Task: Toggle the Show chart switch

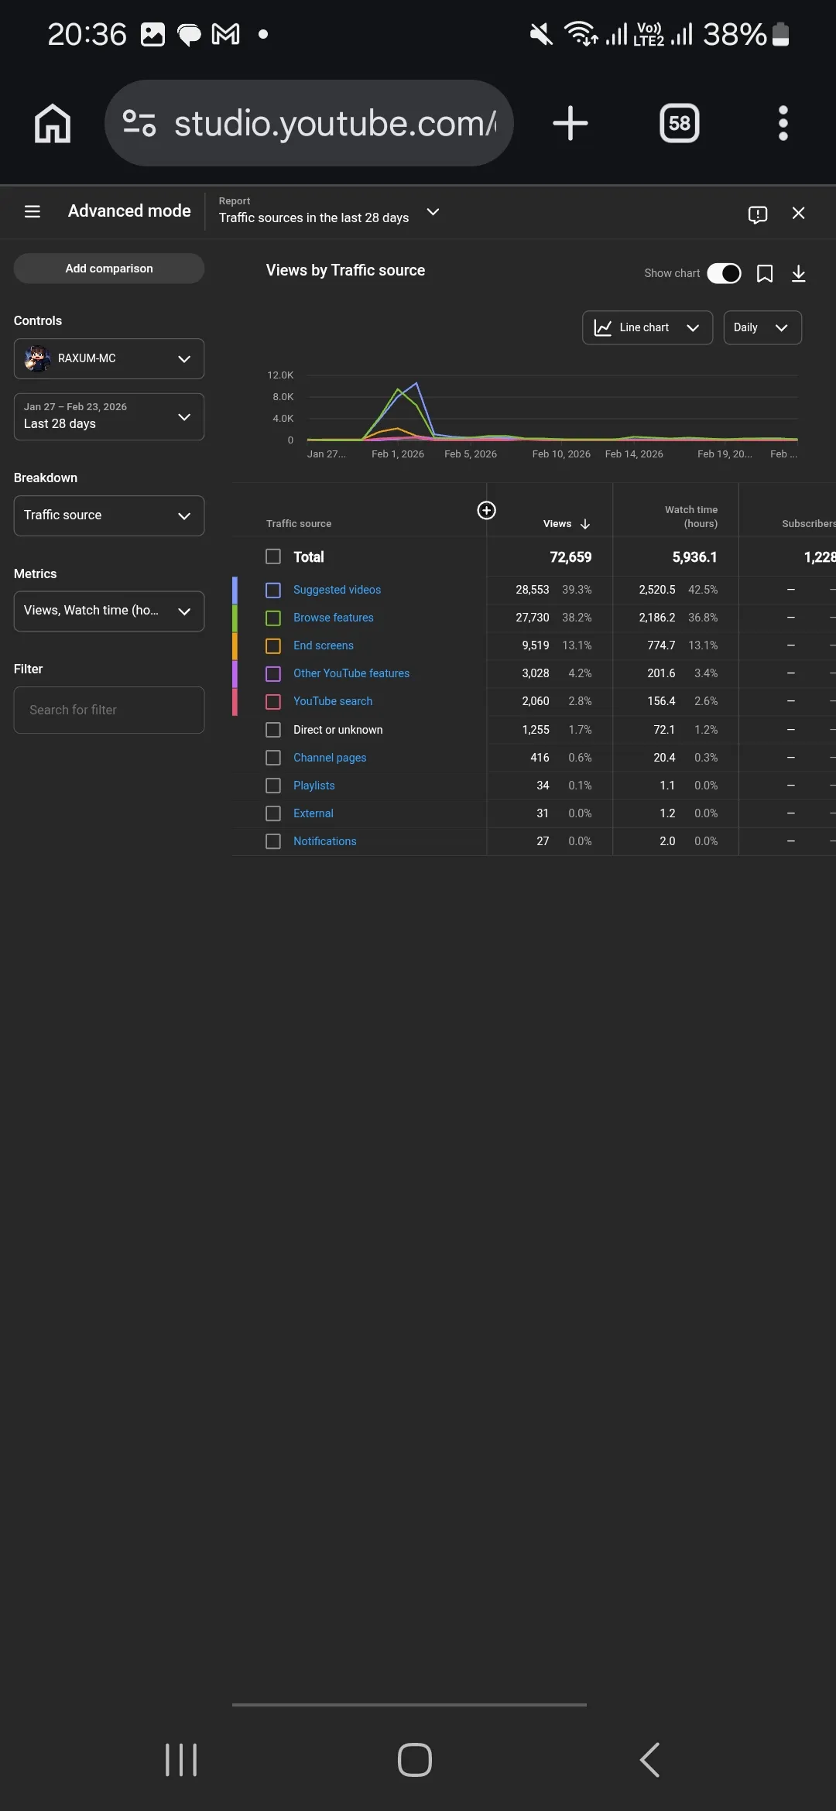Action: tap(725, 273)
